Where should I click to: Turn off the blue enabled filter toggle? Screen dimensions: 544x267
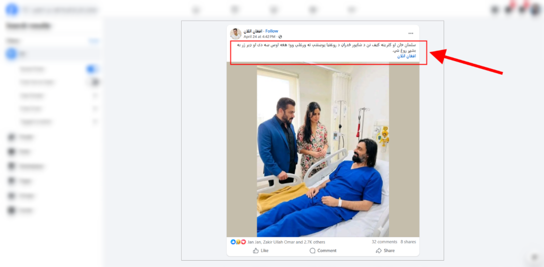coord(92,69)
